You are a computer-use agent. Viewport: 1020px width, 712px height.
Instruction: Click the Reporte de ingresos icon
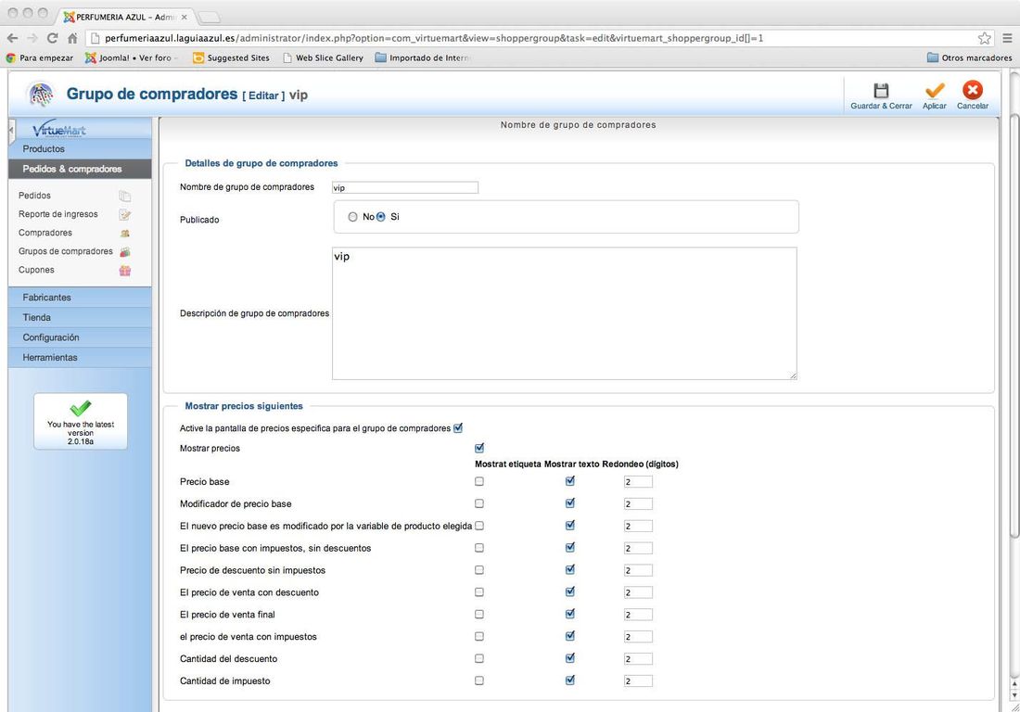[x=125, y=214]
